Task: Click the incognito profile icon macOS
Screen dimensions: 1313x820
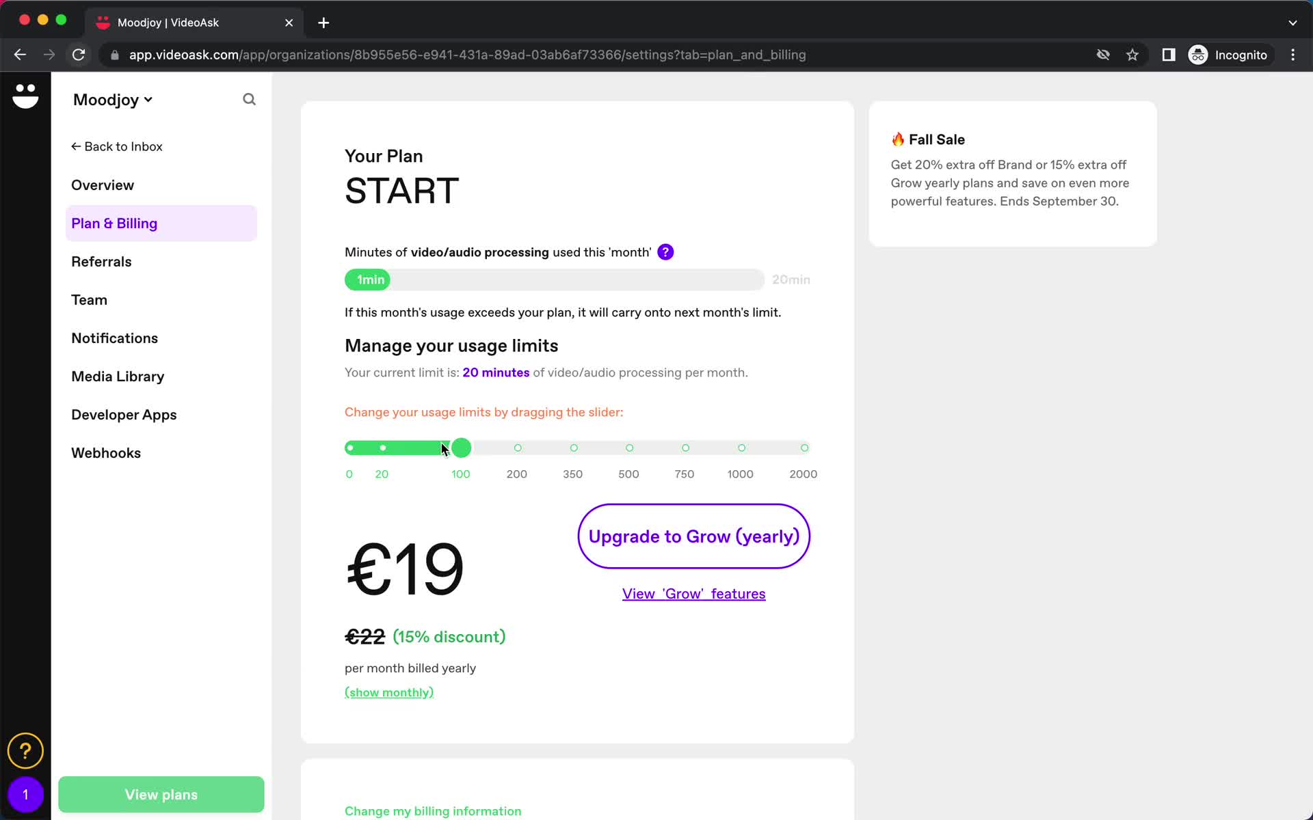Action: 1197,55
